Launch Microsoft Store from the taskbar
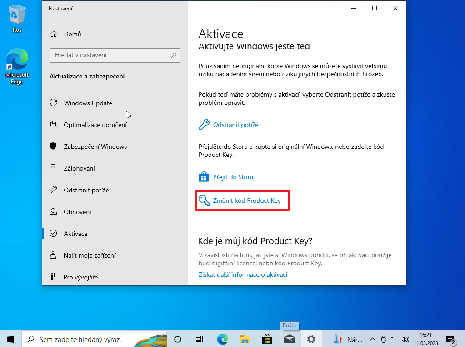The width and height of the screenshot is (465, 347). click(267, 339)
